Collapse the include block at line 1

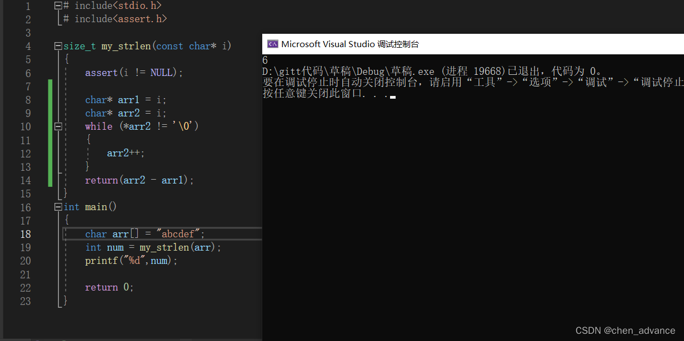click(x=58, y=6)
